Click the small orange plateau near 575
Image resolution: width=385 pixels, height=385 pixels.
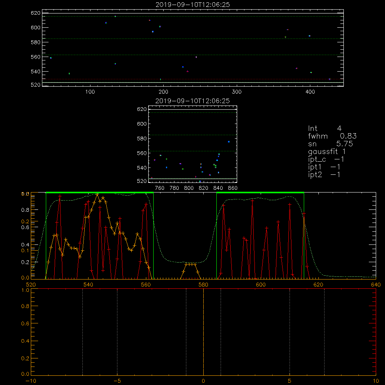(x=191, y=264)
